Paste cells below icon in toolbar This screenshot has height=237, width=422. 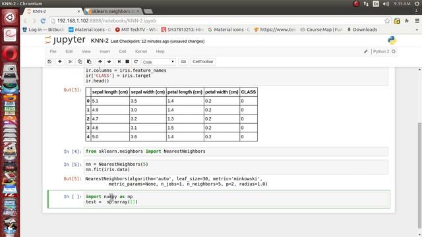coord(89,61)
